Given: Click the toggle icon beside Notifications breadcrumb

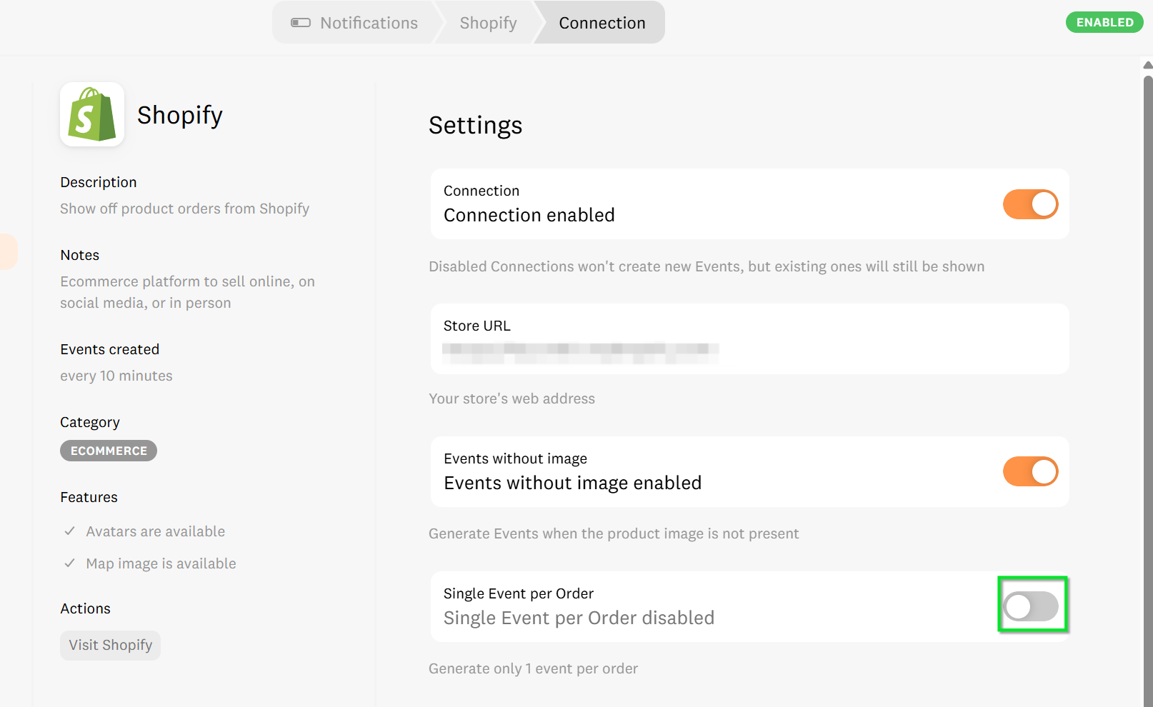Looking at the screenshot, I should (301, 23).
